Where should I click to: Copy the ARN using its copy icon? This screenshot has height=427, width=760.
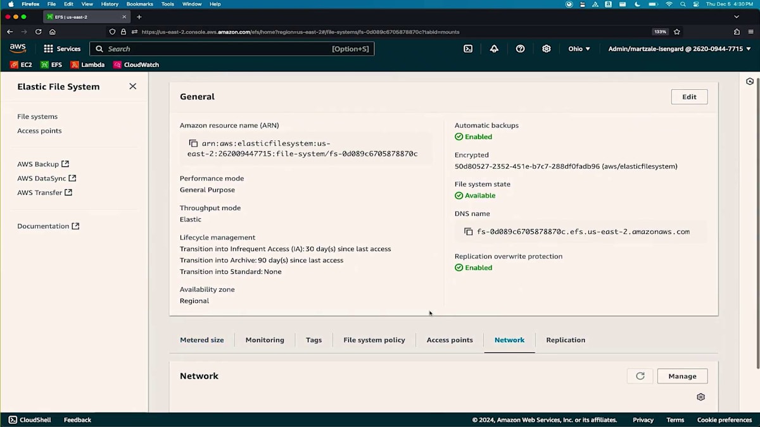click(194, 144)
